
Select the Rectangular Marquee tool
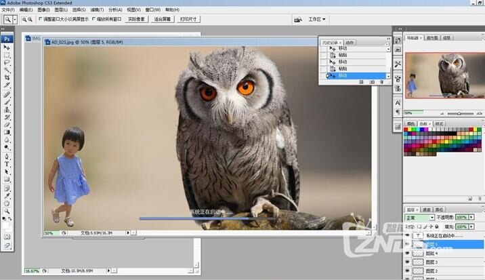click(7, 54)
